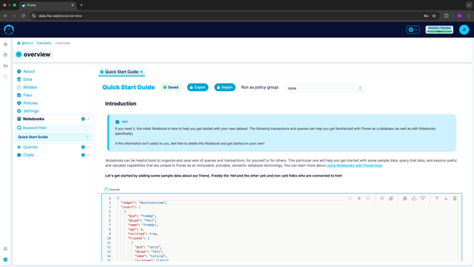Screen dimensions: 474x267
Task: Click the AI sparkle icon in cell toolbar
Action: (382, 198)
